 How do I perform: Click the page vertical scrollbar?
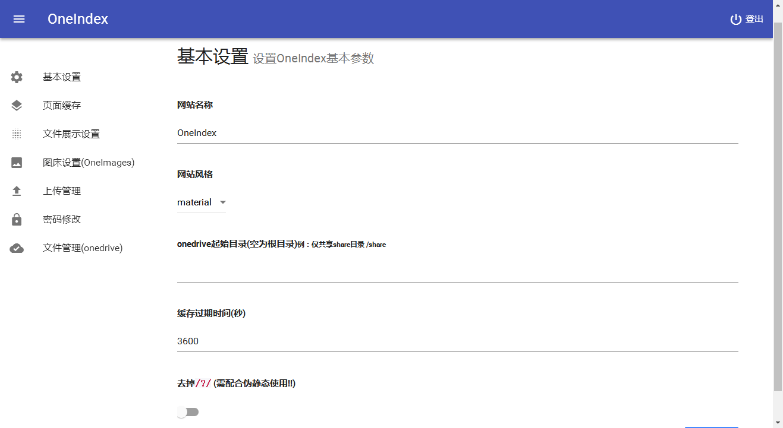(x=778, y=208)
